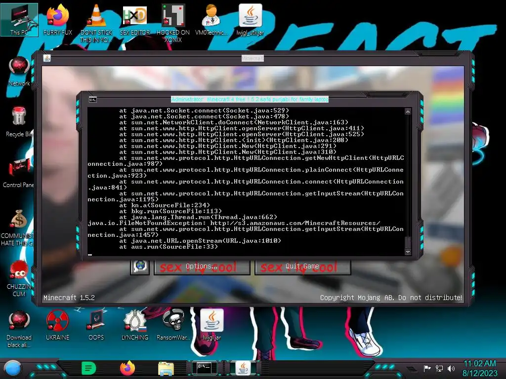Screen dimensions: 506x379
Task: Open the UKRAINE radiation symbol shortcut
Action: (57, 325)
